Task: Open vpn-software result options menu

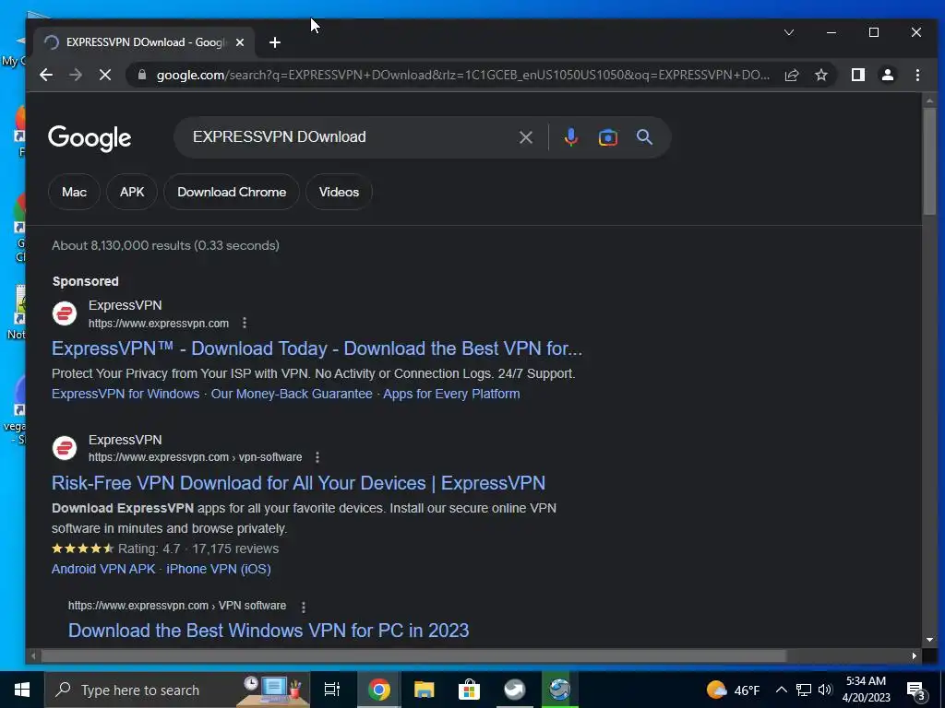Action: [x=317, y=457]
